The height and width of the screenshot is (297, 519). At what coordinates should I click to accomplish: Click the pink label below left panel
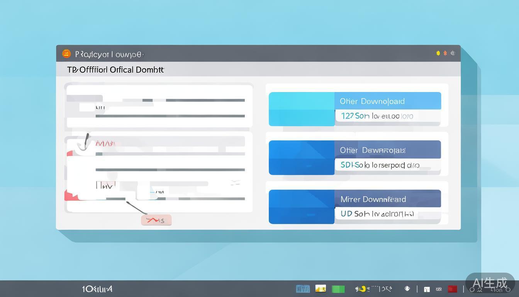[156, 220]
